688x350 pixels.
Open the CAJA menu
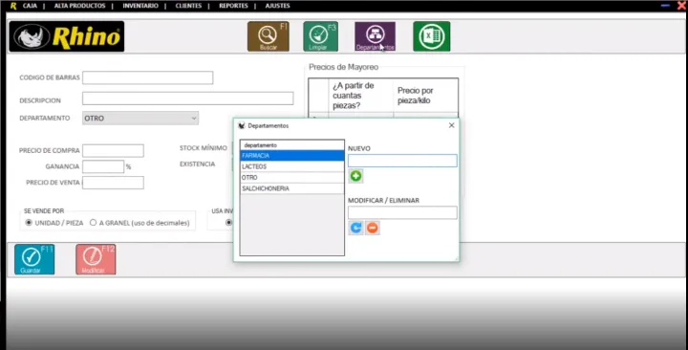(x=30, y=6)
